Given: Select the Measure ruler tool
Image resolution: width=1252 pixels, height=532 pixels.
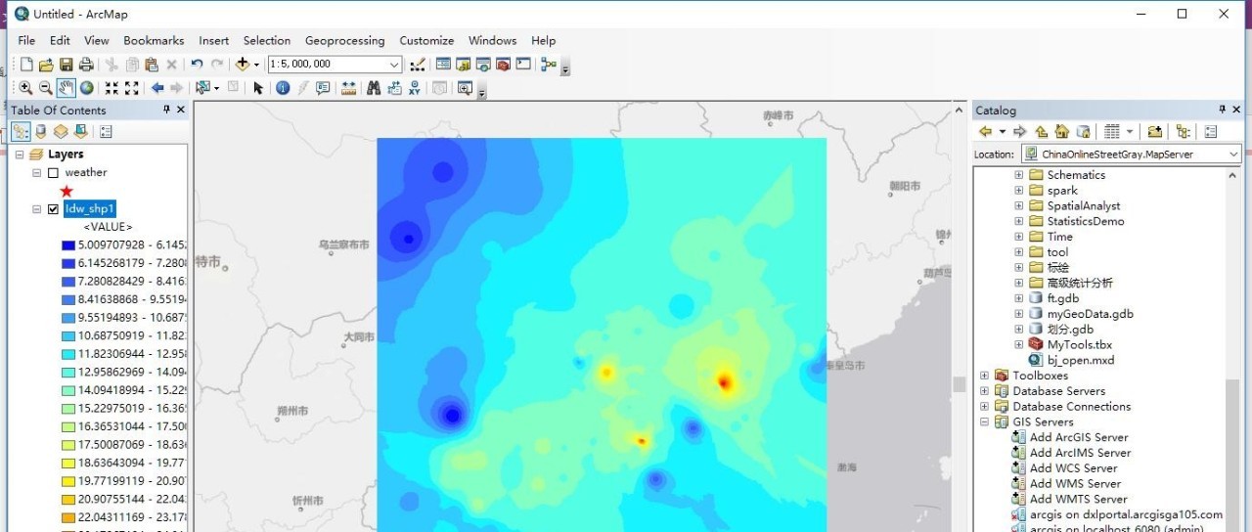Looking at the screenshot, I should pos(348,88).
